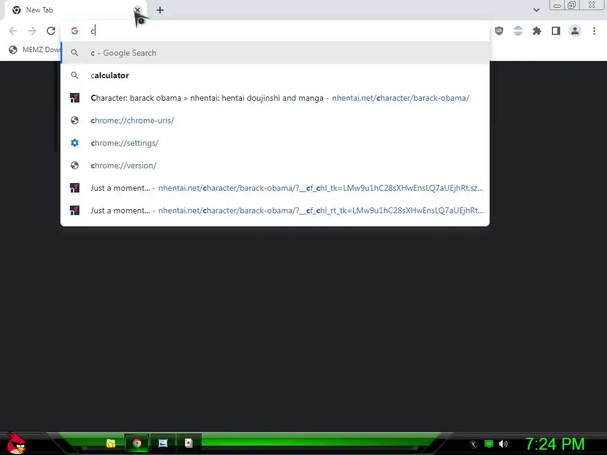Click the forward navigation arrow
607x455 pixels.
(32, 31)
